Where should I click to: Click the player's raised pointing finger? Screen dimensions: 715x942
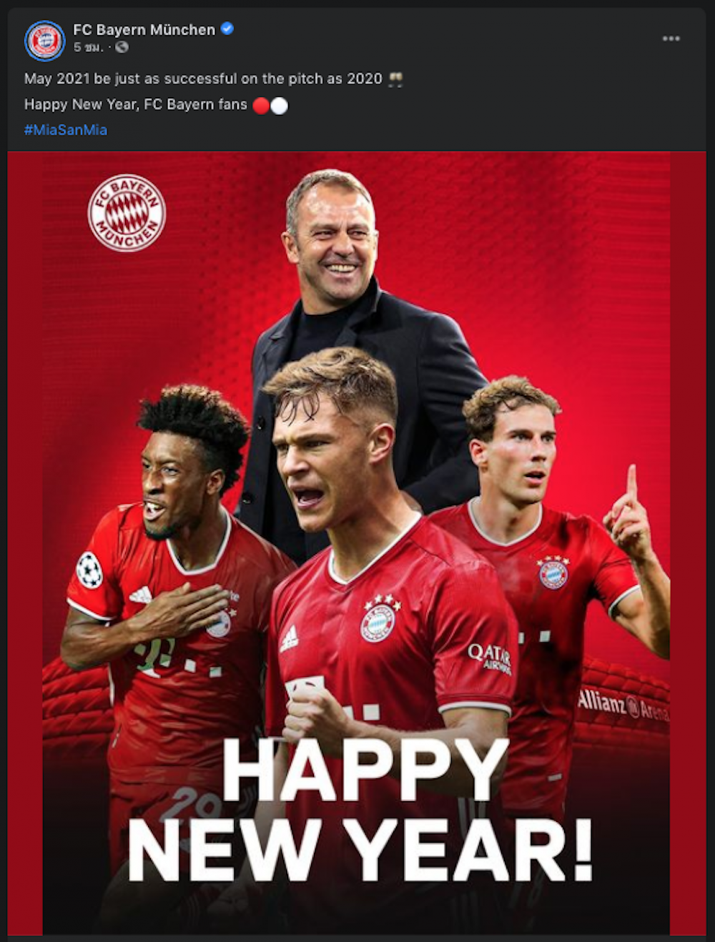pos(631,481)
